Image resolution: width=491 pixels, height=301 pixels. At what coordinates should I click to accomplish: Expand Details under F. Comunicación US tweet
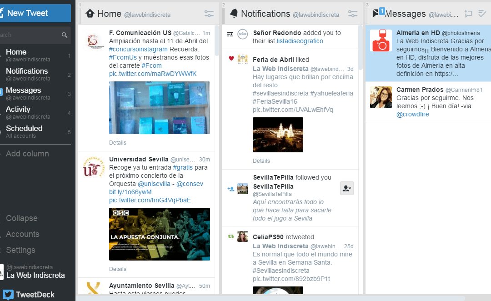coord(118,143)
